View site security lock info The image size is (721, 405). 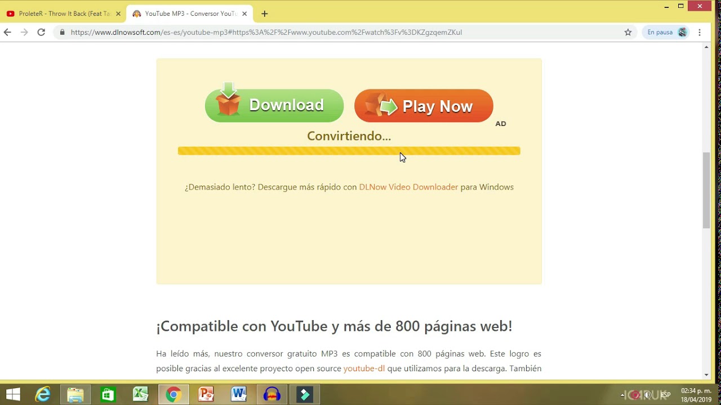click(x=63, y=32)
